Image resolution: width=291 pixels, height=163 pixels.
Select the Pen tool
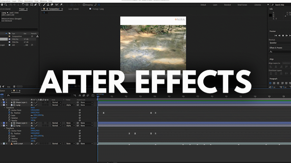pos(35,5)
